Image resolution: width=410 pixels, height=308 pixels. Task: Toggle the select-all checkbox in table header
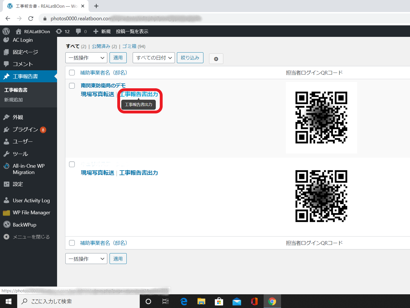tap(72, 73)
